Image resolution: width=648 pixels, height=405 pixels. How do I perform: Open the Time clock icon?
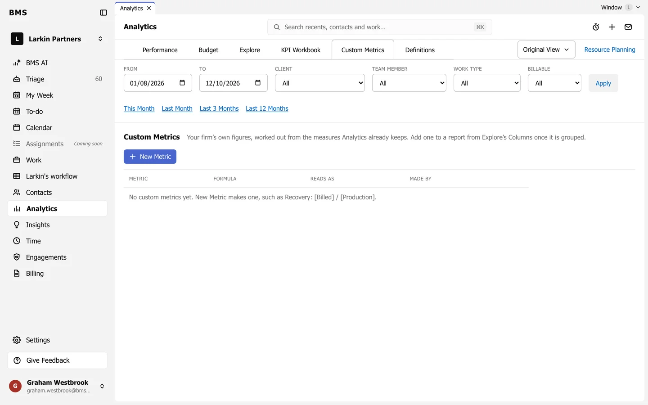pyautogui.click(x=17, y=241)
